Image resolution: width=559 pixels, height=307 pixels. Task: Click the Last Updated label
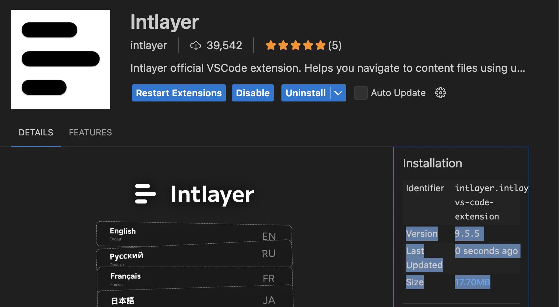pos(424,258)
